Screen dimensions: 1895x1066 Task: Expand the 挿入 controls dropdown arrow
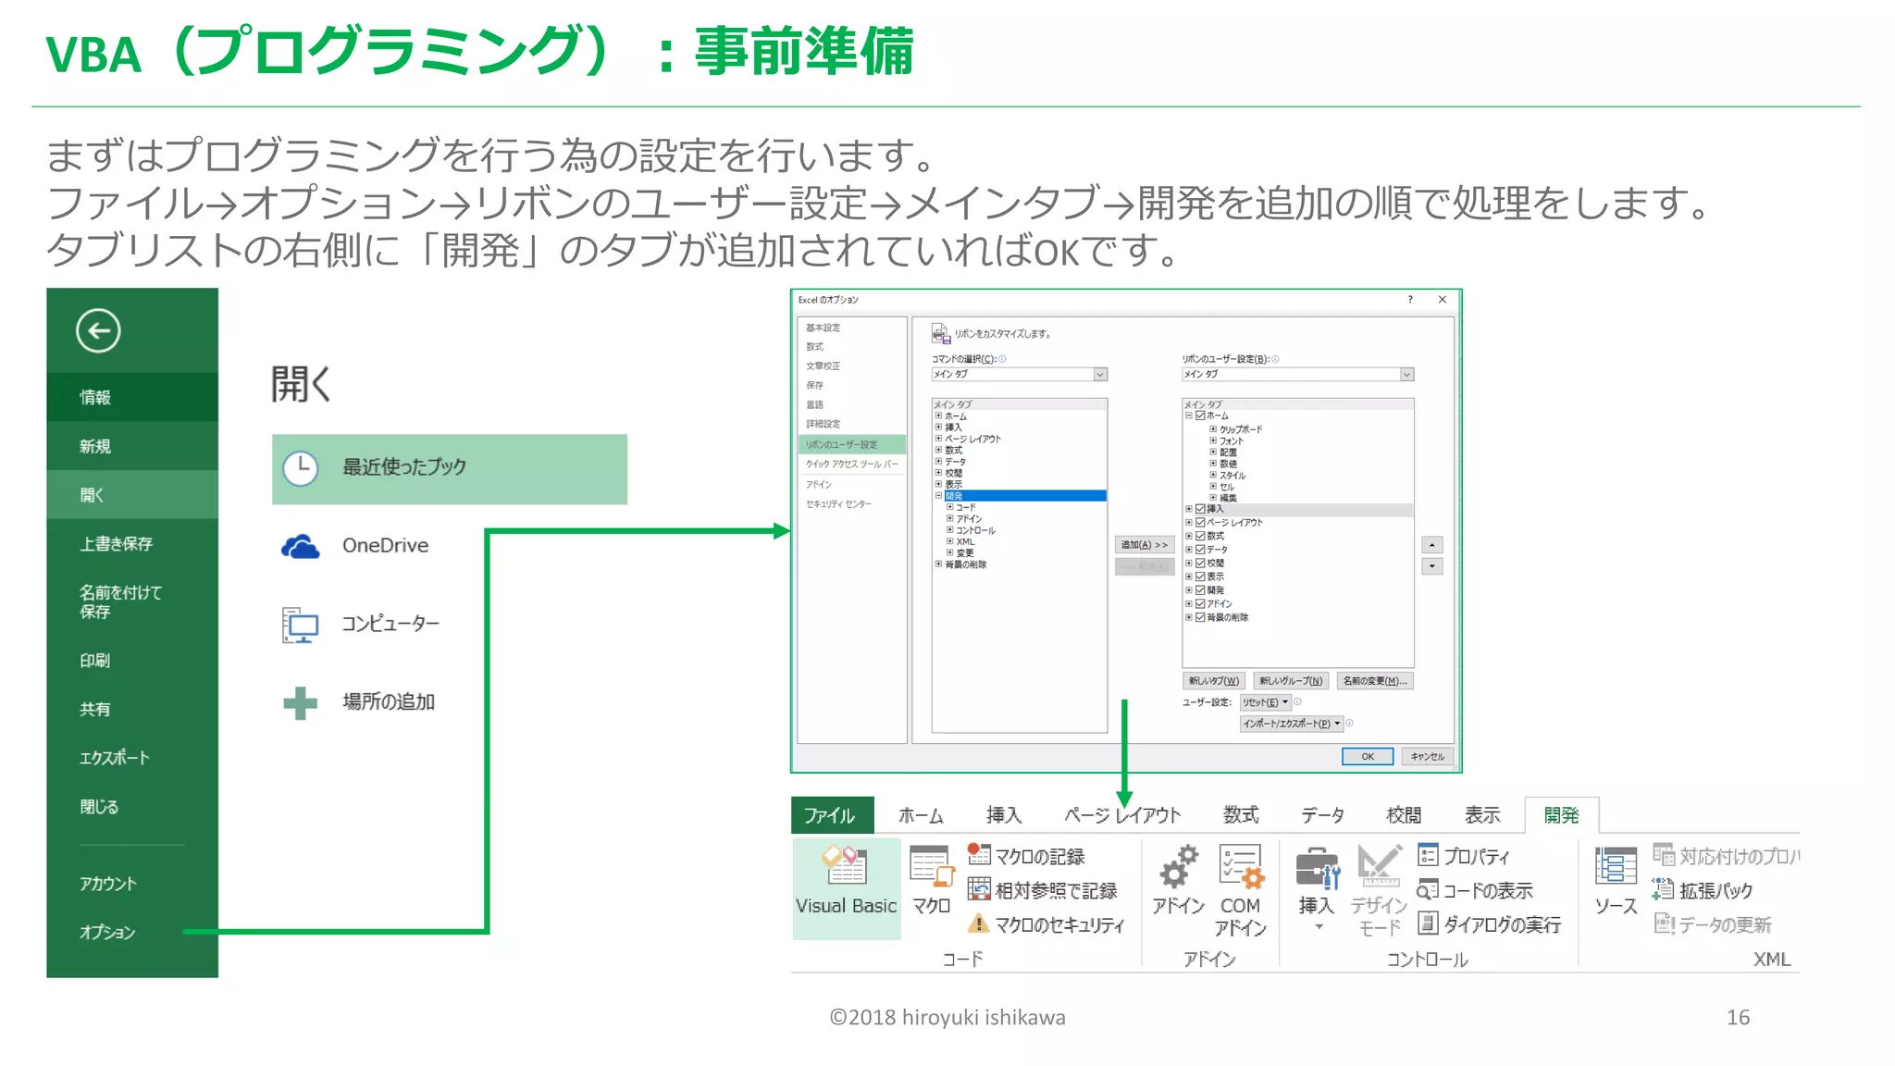(x=1319, y=927)
